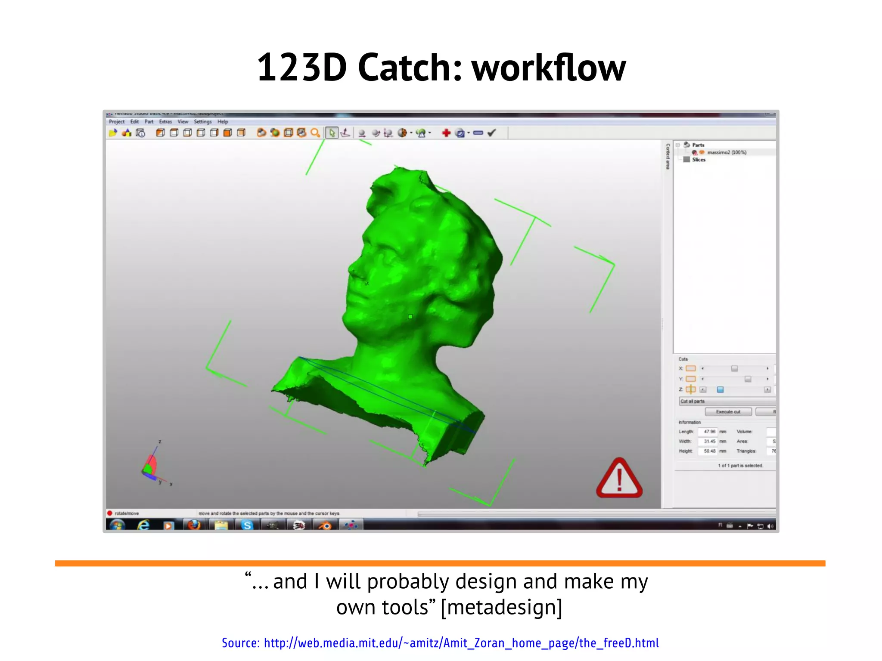
Task: Click the zoom all orange frame icon
Action: 301,133
